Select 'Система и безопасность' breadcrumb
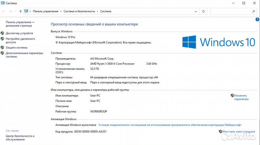The image size is (260, 145). point(79,12)
